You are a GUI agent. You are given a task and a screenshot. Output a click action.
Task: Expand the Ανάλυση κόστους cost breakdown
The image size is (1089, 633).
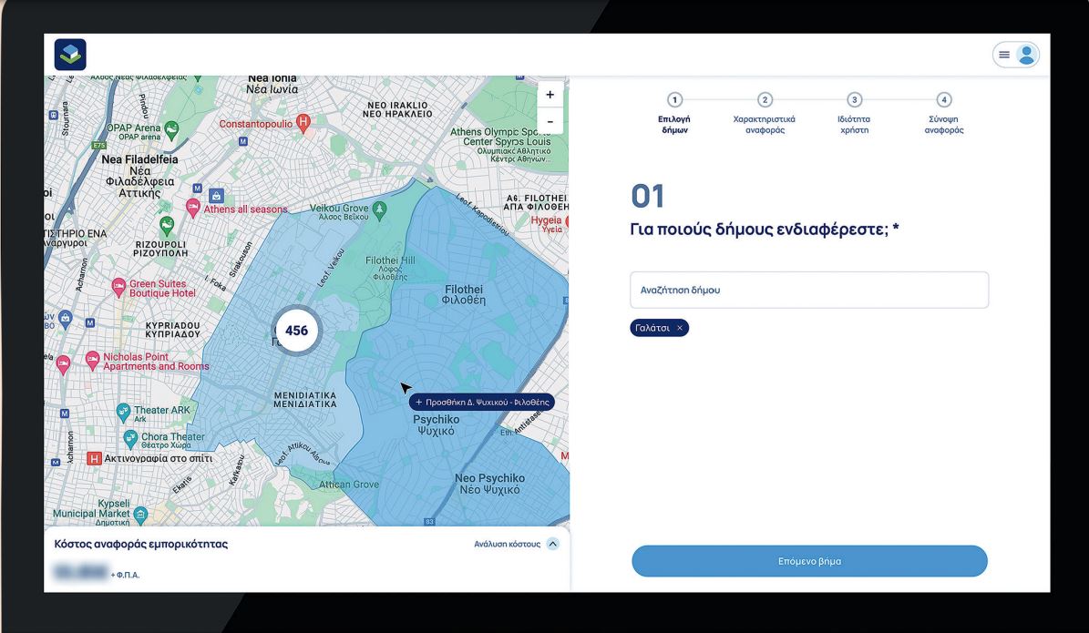552,544
